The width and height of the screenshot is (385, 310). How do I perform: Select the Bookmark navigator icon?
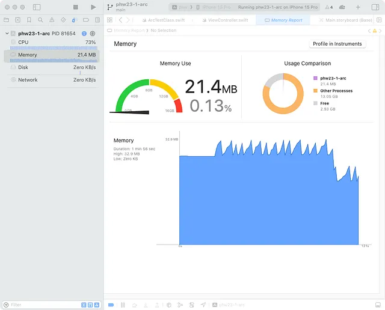tap(29, 20)
